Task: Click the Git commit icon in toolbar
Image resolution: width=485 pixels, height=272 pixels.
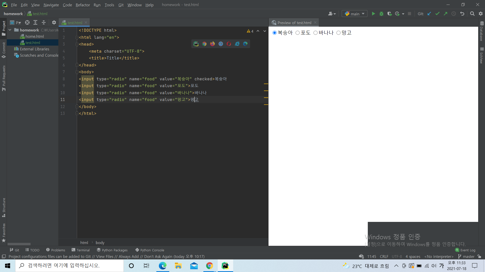Action: click(438, 14)
